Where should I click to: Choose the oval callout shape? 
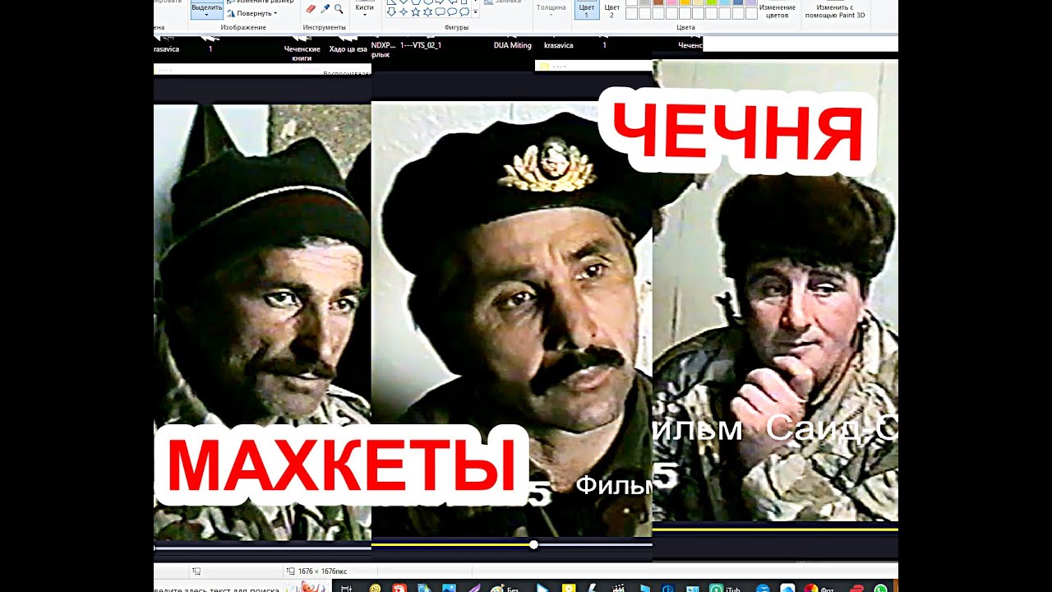pos(452,12)
